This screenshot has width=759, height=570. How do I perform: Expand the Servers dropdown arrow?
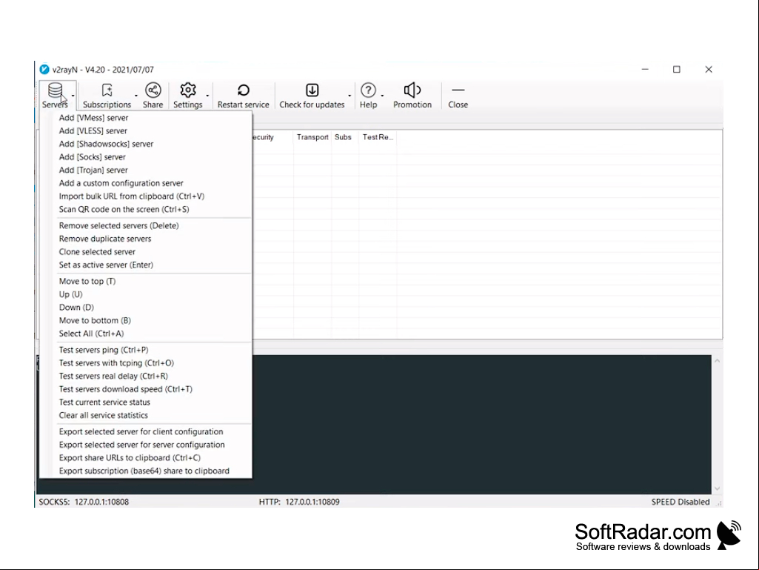click(73, 96)
